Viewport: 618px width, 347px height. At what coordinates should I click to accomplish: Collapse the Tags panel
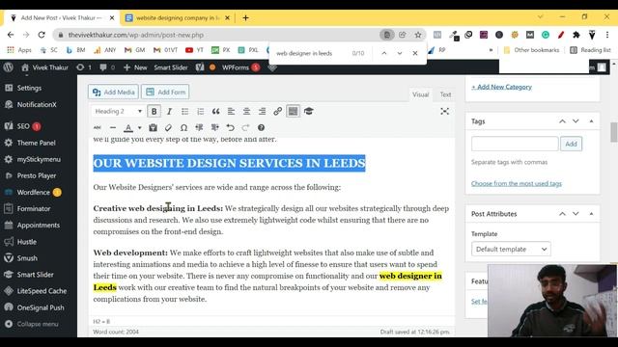[591, 121]
